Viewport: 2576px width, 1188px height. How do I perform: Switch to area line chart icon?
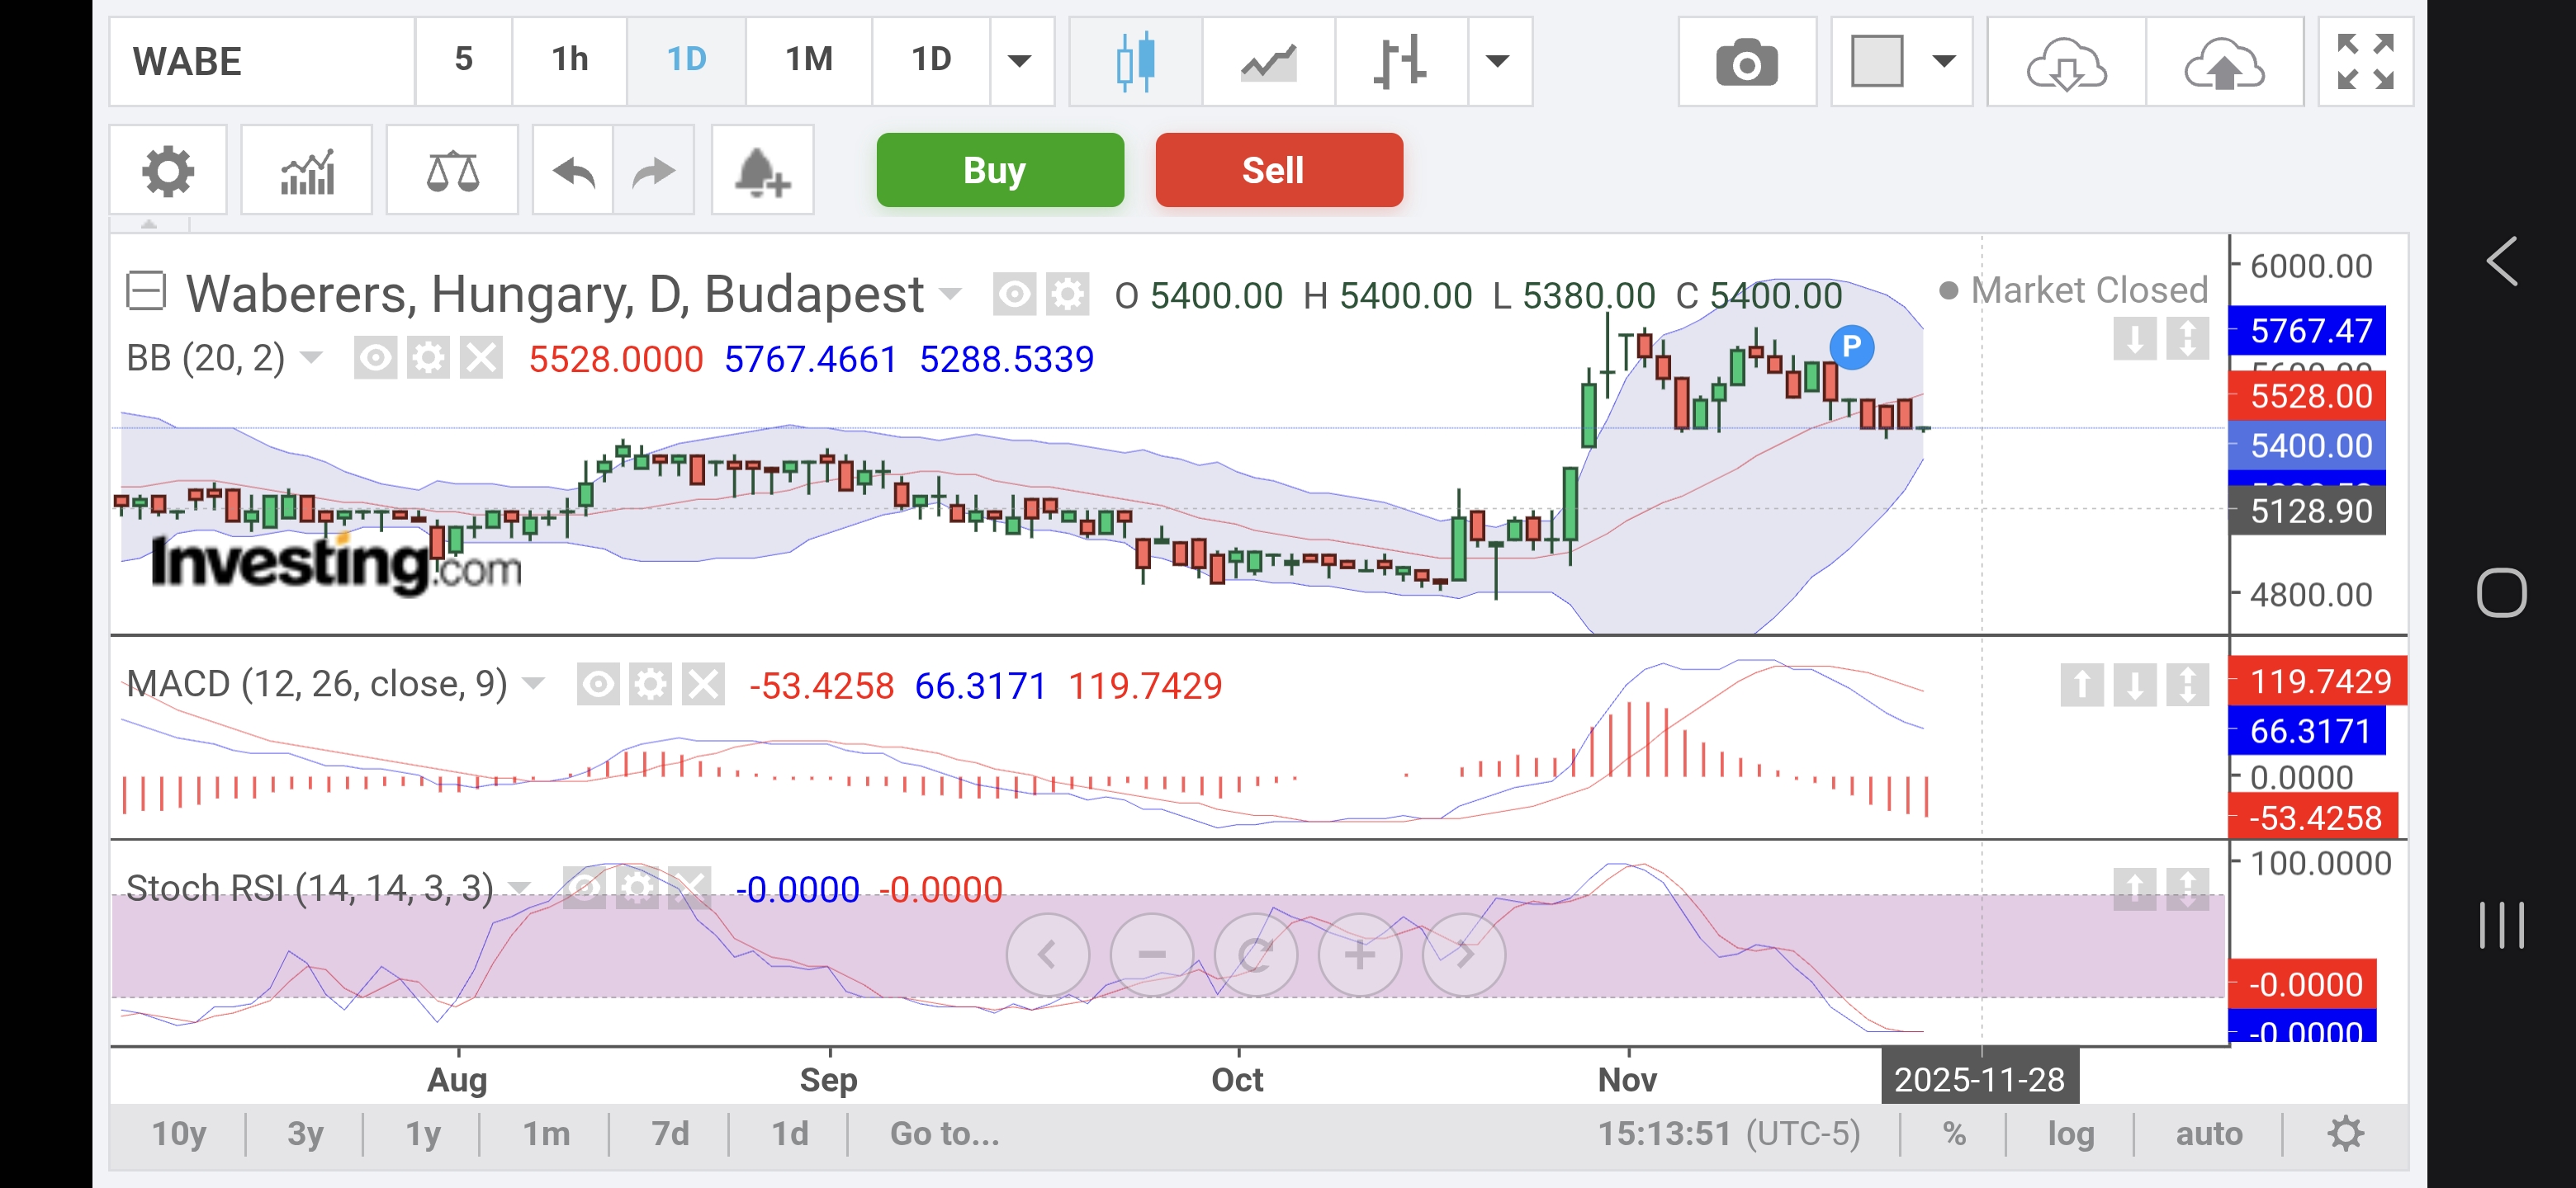click(x=1268, y=62)
